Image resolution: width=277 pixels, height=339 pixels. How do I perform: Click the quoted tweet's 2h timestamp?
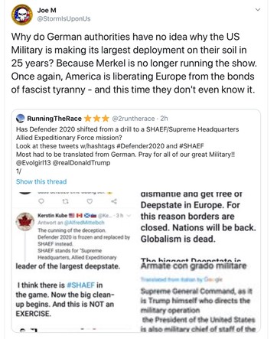coord(164,119)
